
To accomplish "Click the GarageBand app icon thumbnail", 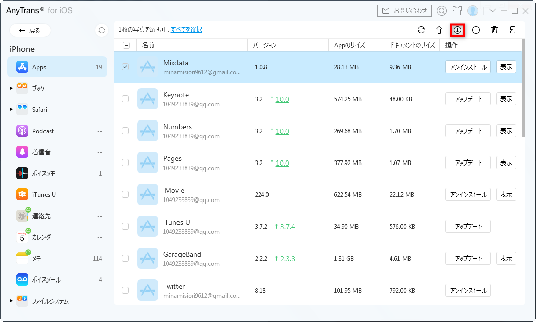I will pyautogui.click(x=148, y=258).
